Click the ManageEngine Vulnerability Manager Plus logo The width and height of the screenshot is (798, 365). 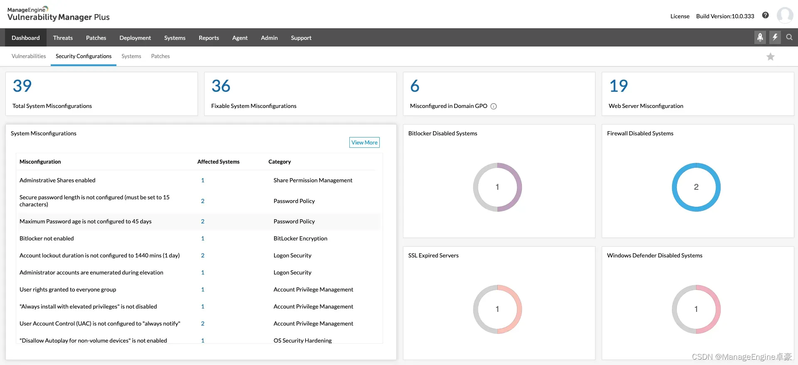[x=59, y=14]
